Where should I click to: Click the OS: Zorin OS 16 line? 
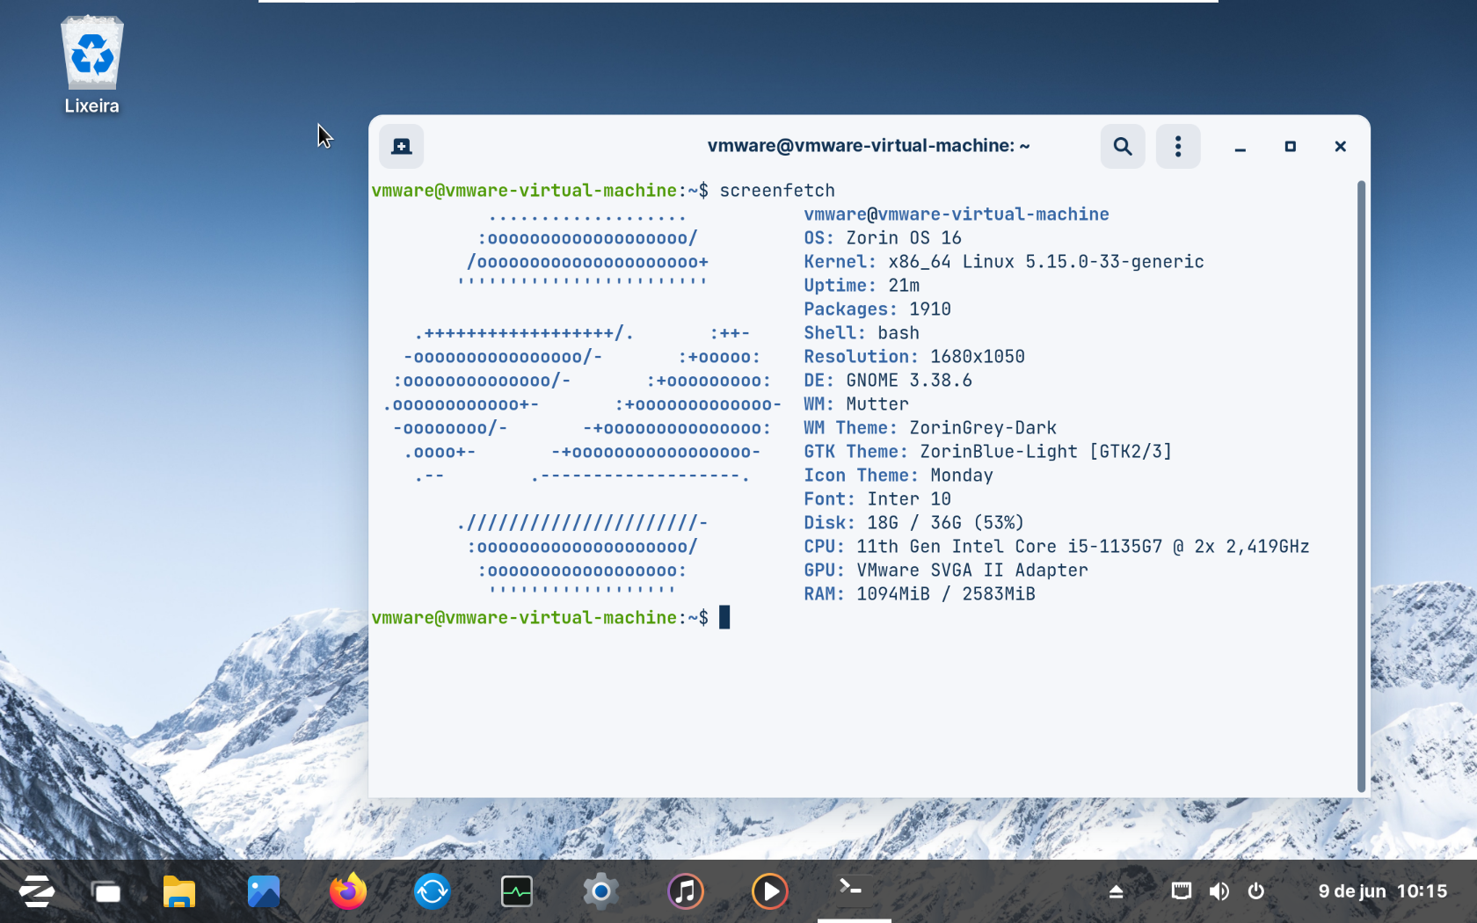click(883, 238)
